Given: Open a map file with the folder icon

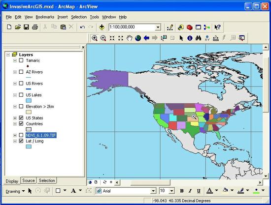Looking at the screenshot, I should tap(18, 27).
